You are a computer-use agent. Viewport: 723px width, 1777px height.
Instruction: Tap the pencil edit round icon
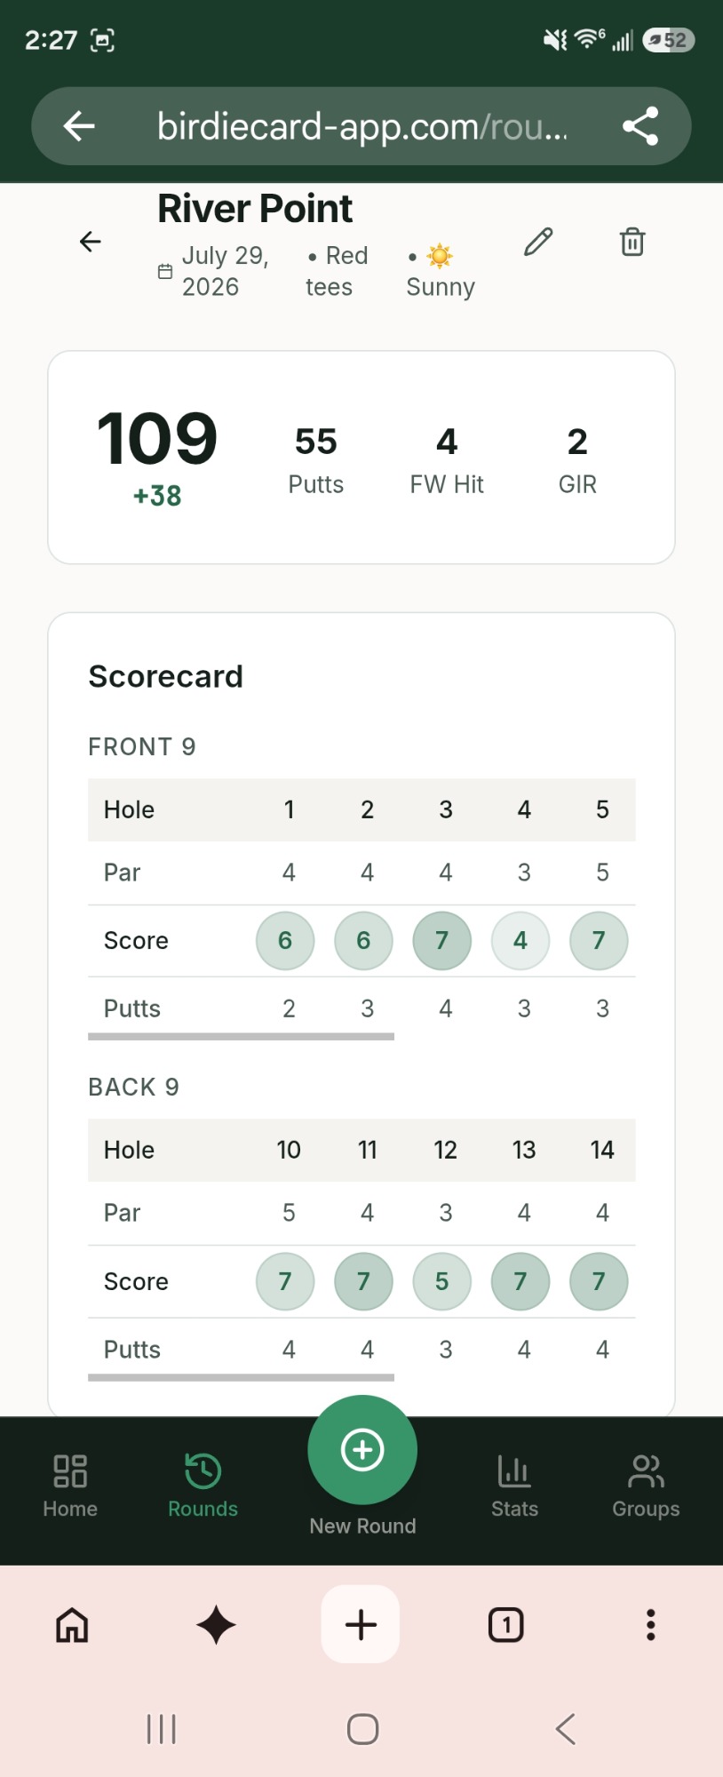(x=538, y=242)
